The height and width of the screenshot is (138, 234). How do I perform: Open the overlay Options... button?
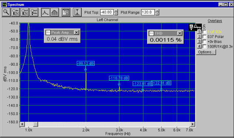pyautogui.click(x=206, y=52)
